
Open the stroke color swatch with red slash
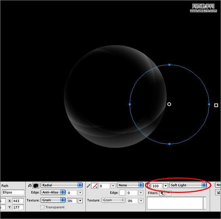click(95, 186)
